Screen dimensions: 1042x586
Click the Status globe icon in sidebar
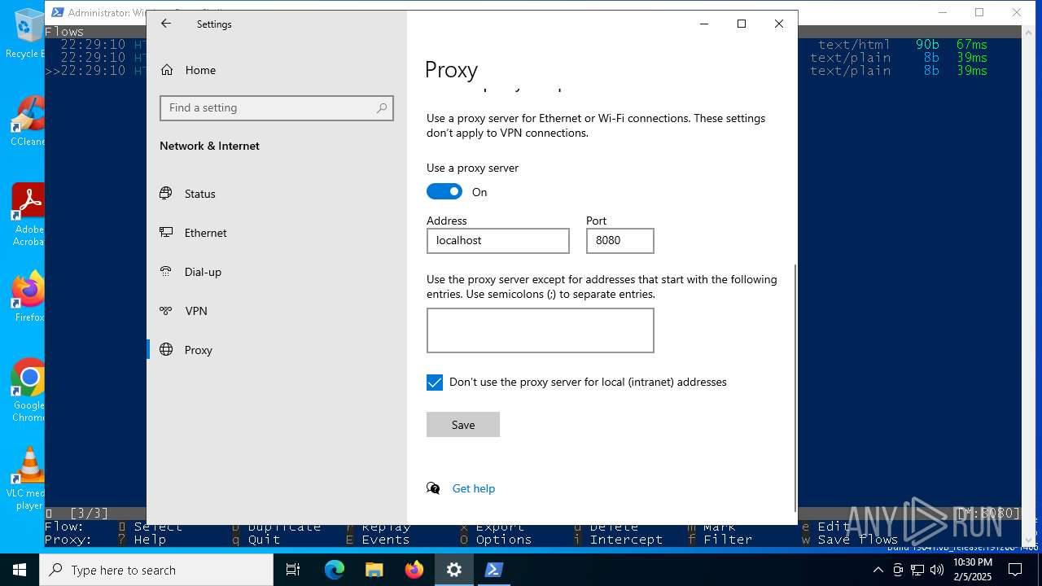click(166, 194)
